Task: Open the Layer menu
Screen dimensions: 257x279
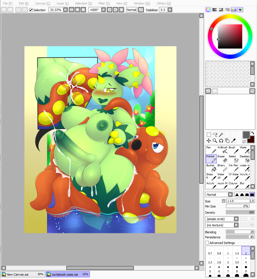Action: point(62,3)
